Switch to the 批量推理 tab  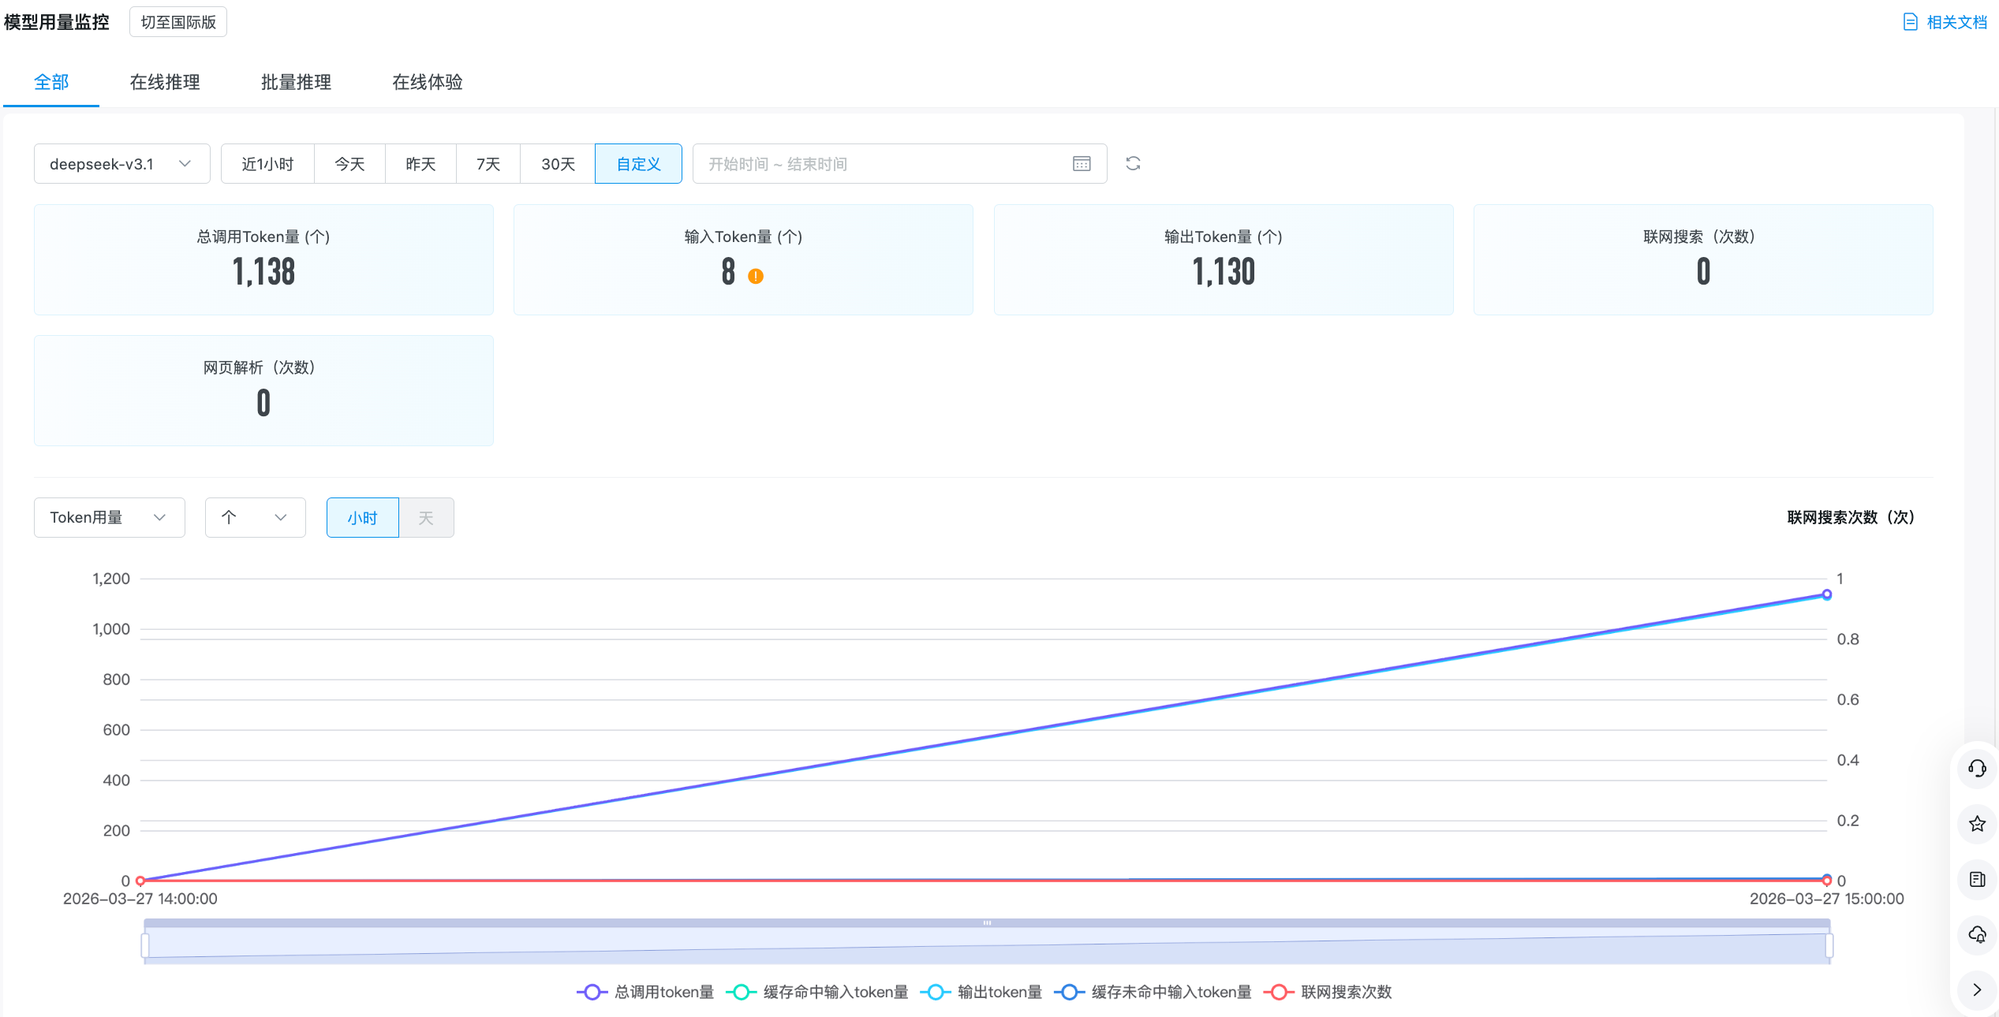[x=296, y=82]
